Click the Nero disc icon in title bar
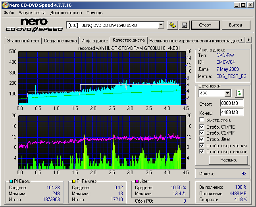Screen dimensions: 256x207 pos(6,5)
